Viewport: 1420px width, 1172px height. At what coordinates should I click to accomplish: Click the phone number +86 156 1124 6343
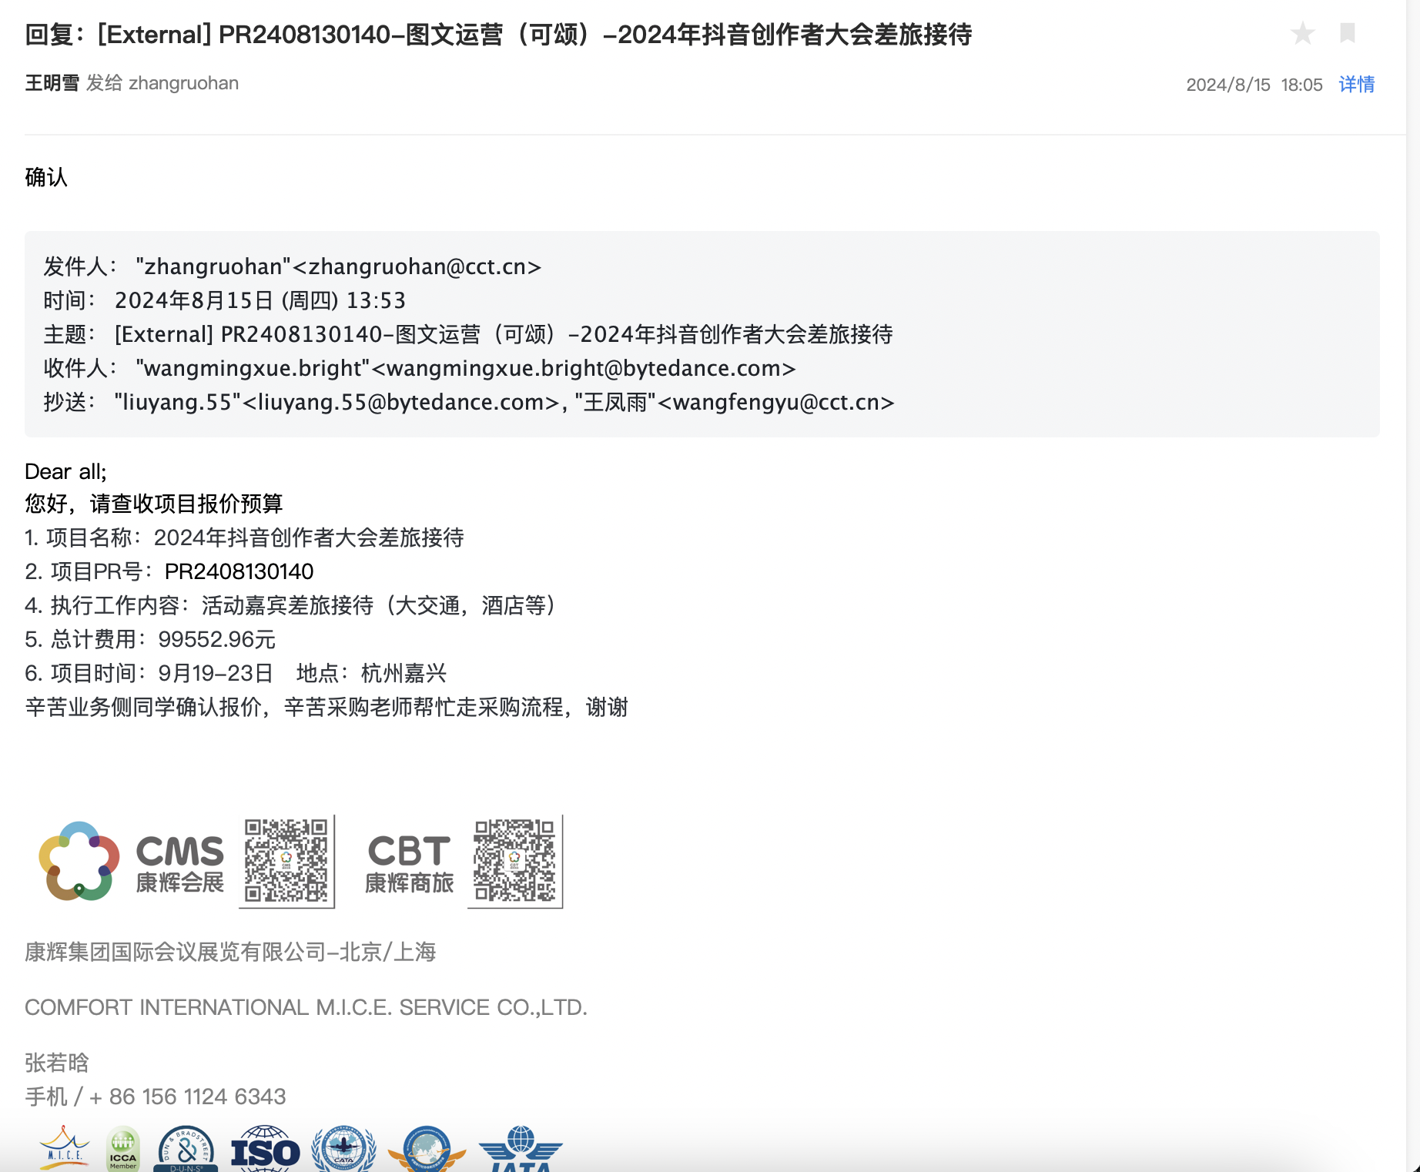[x=187, y=1097]
